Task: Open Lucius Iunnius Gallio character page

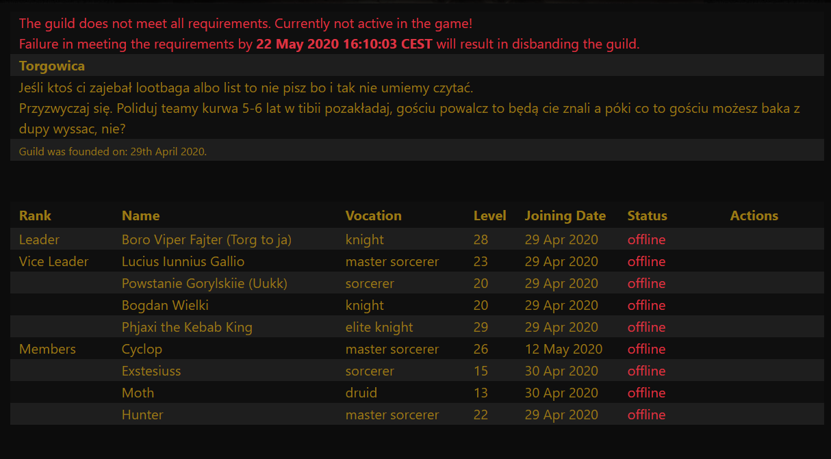Action: tap(183, 261)
